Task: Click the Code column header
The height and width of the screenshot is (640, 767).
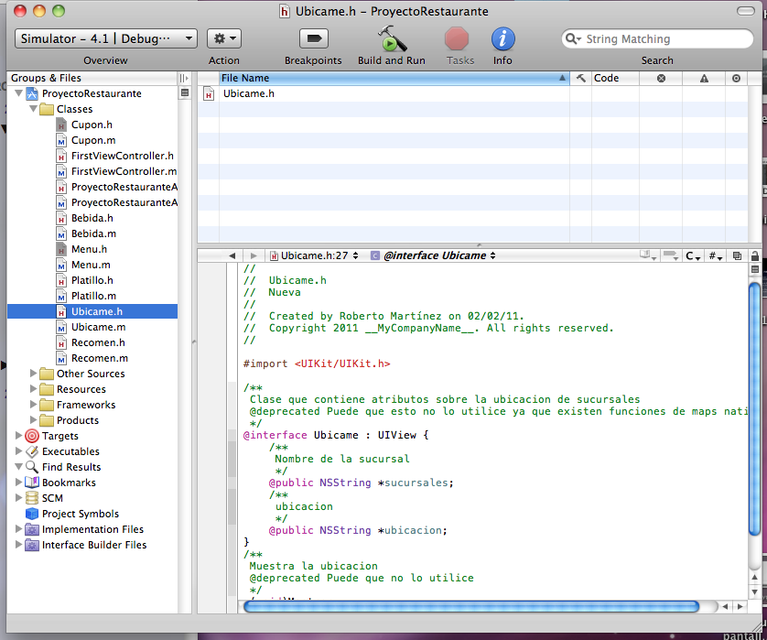Action: click(x=615, y=79)
